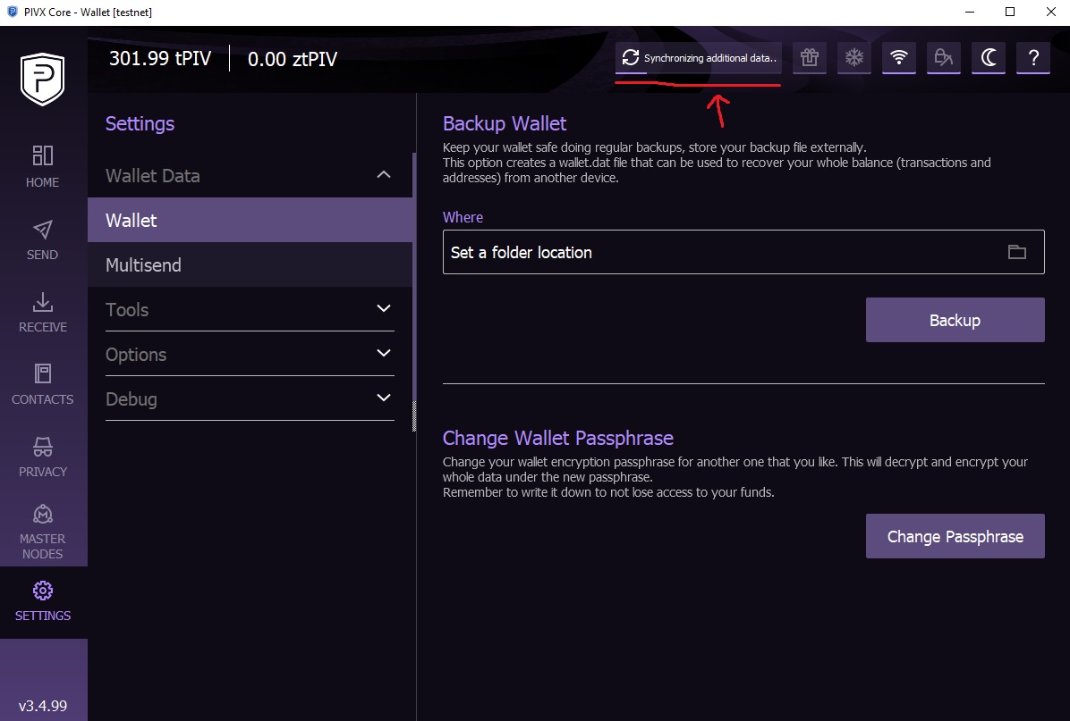Viewport: 1070px width, 721px height.
Task: Check peer connections via the wifi icon
Action: 898,58
